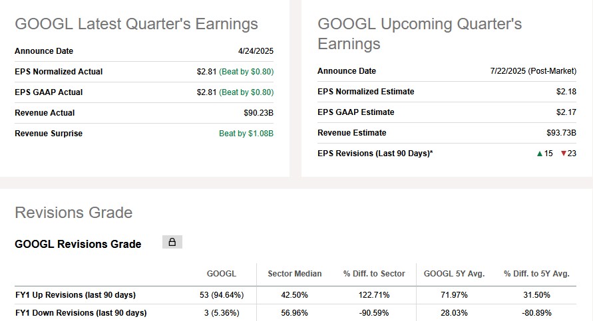Click the EPS GAAP Estimate label
Viewport: 593px width, 321px height.
355,112
